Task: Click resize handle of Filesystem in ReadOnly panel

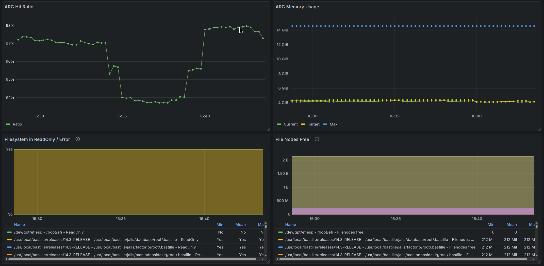Action: [x=268, y=262]
